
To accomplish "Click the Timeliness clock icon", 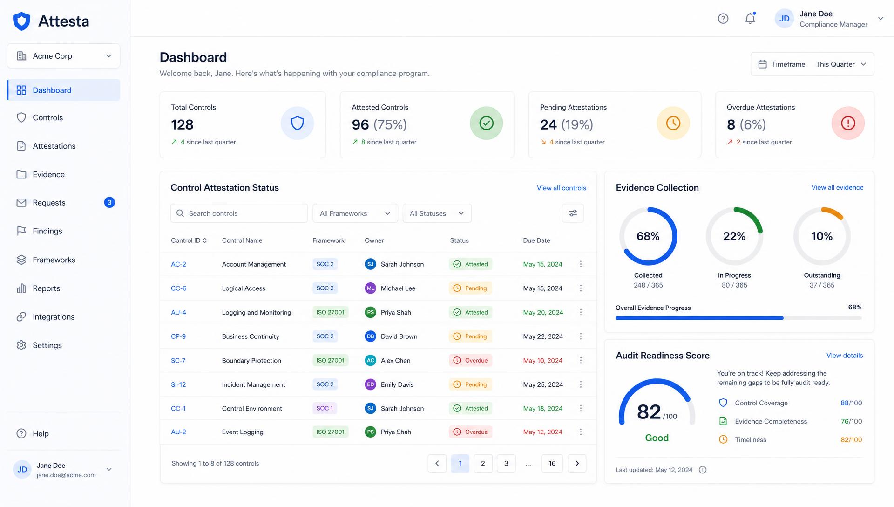I will pyautogui.click(x=723, y=439).
